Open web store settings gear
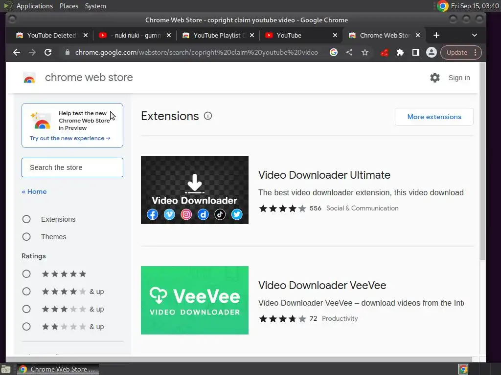 click(435, 78)
